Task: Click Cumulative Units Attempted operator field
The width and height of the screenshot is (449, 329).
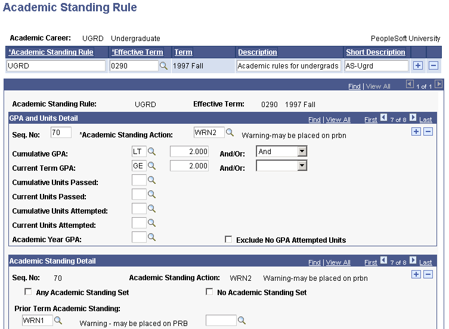Action: [139, 208]
